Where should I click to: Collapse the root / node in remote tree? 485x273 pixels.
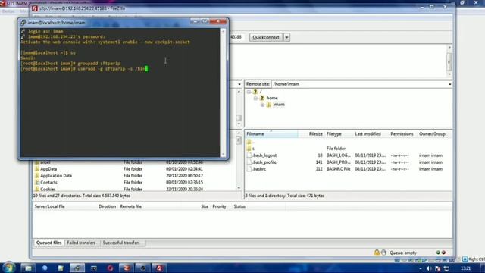[x=249, y=92]
